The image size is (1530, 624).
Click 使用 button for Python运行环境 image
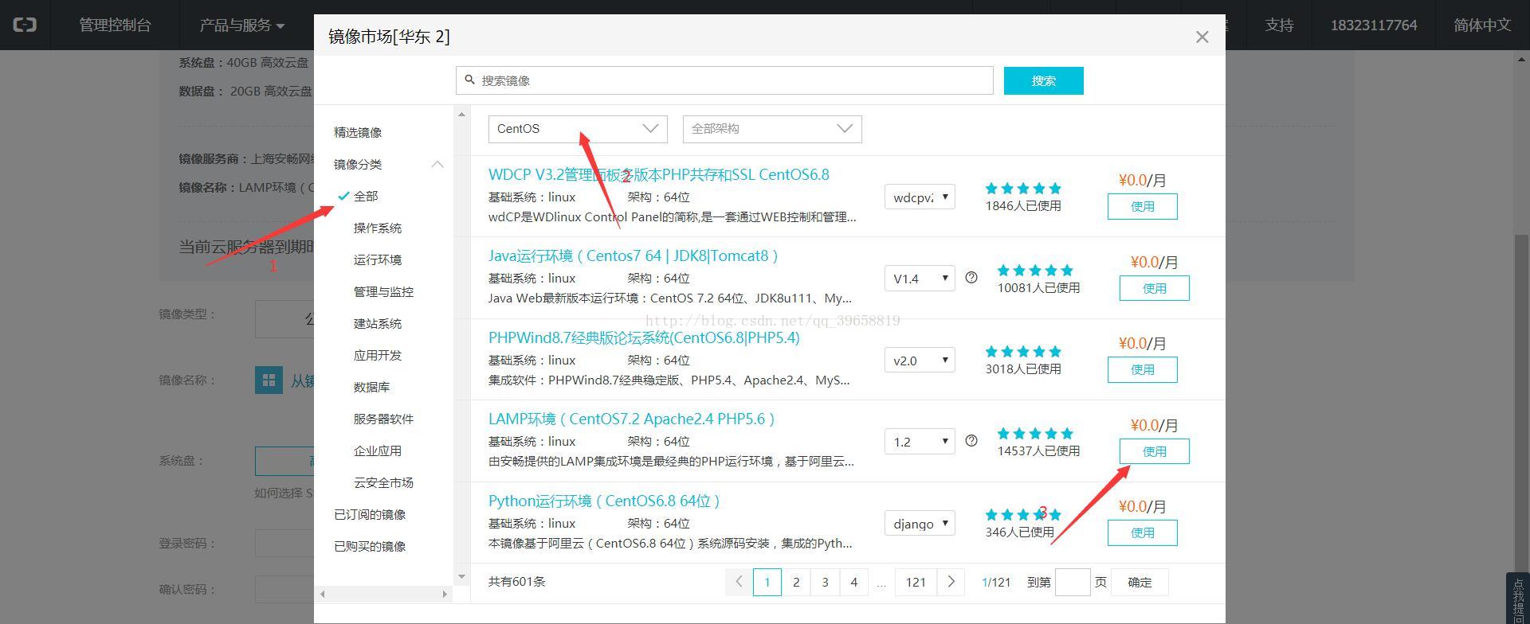[1143, 532]
